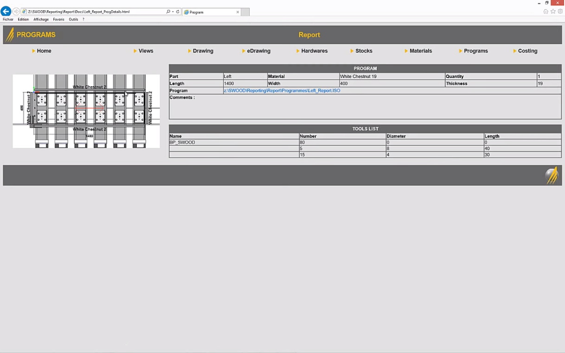Click the SWOOD logo in the footer
Viewport: 565px width, 353px height.
coord(552,176)
